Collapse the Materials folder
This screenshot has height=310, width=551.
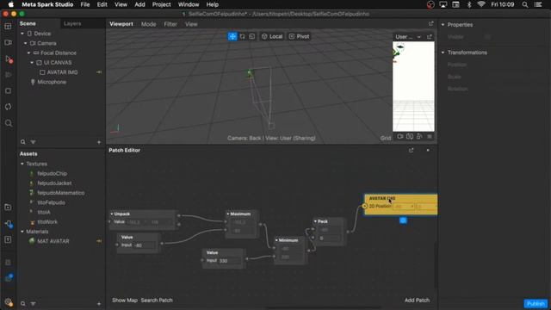(x=22, y=232)
